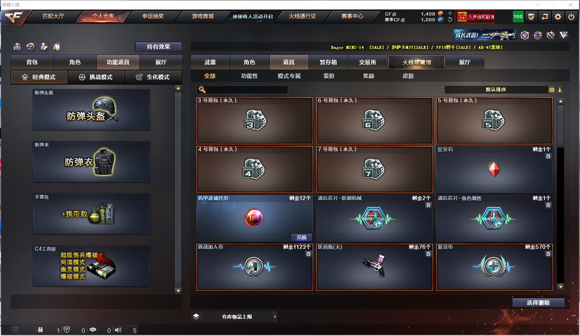Toggle 经典模式 mode selection
580x336 pixels.
[39, 77]
